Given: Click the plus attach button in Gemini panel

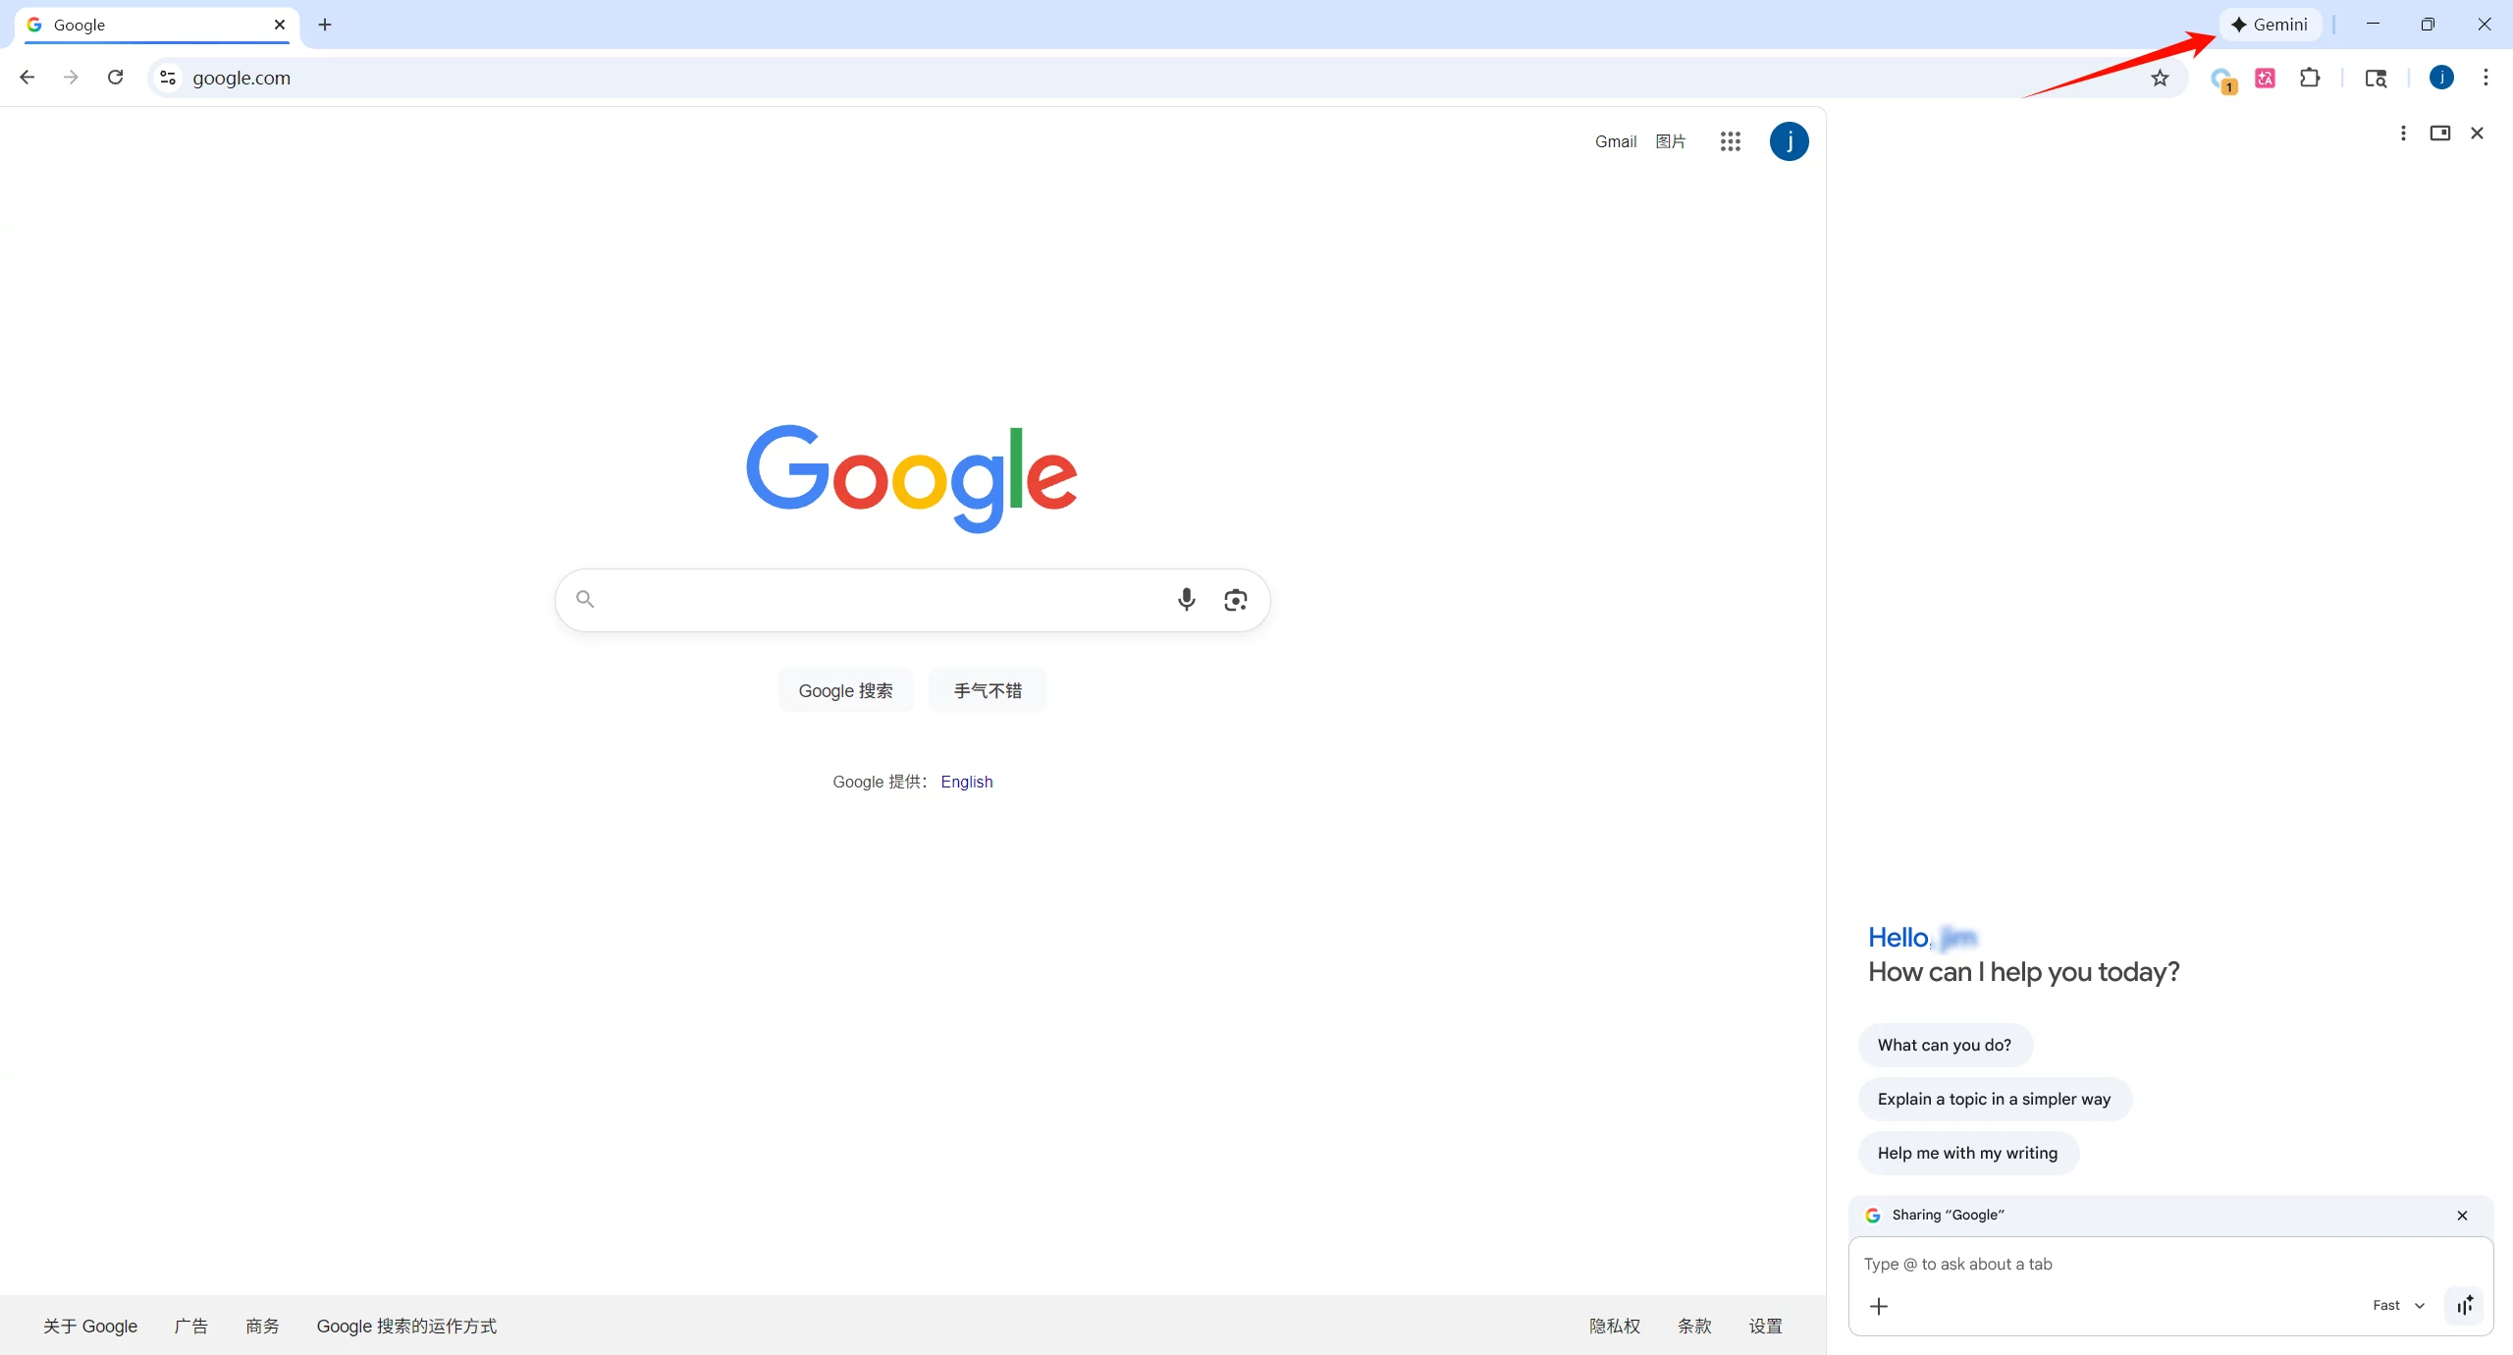Looking at the screenshot, I should (x=1879, y=1306).
